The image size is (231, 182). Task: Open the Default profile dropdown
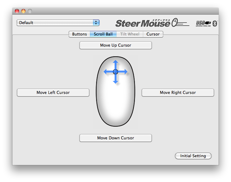coord(58,23)
